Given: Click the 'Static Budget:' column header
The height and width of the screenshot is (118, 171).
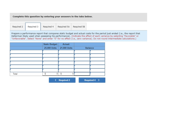Looking at the screenshot, I should click(50, 44).
